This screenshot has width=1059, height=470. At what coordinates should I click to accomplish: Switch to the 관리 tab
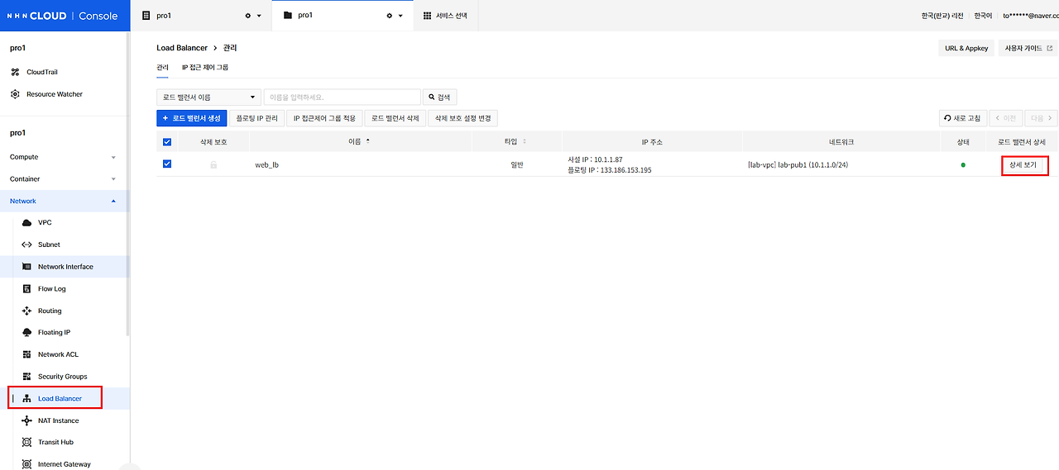[162, 67]
